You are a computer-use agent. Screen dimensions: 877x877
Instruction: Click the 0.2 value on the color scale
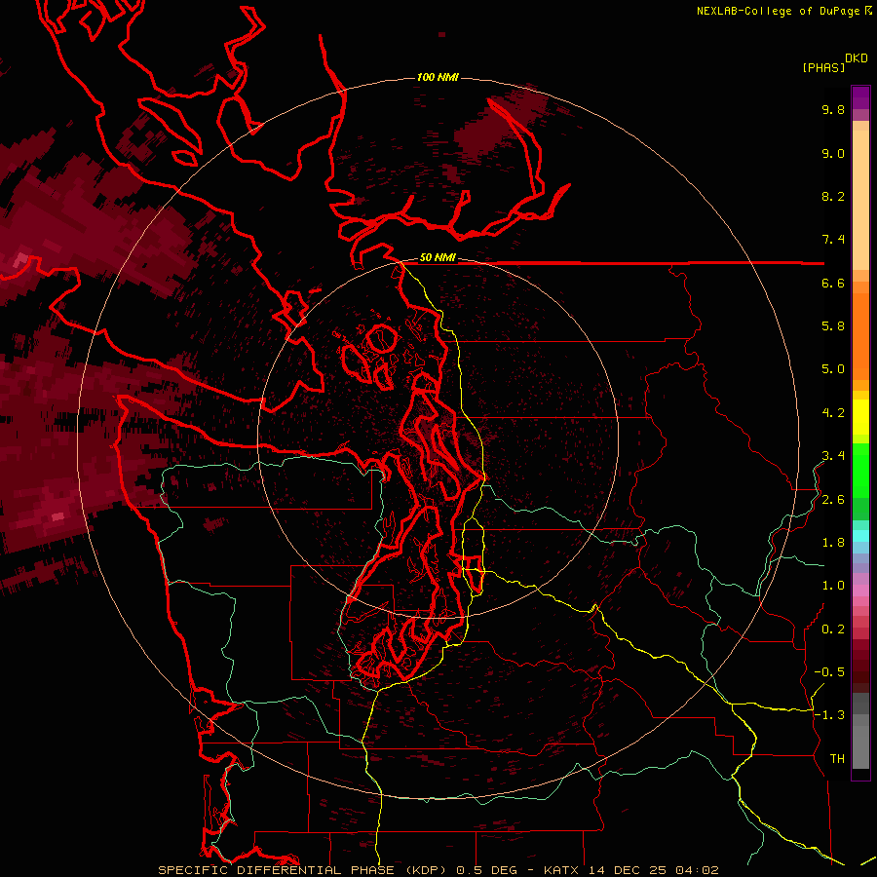point(833,629)
